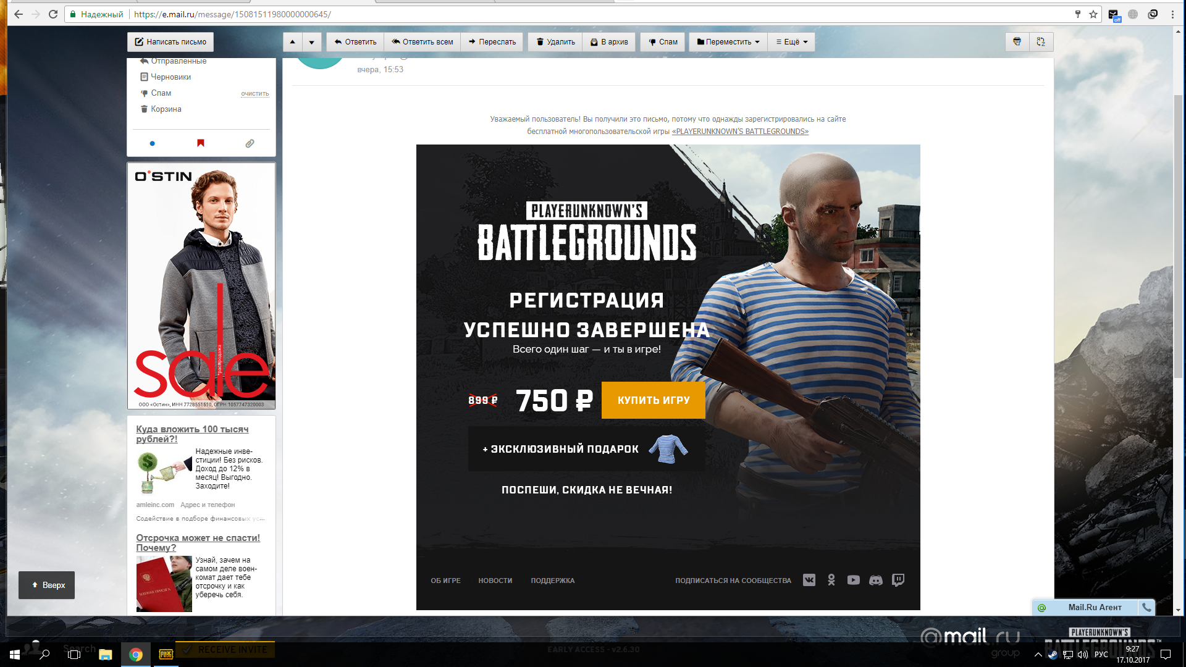This screenshot has height=667, width=1186.
Task: Click the grey globe extension icon
Action: point(1133,14)
